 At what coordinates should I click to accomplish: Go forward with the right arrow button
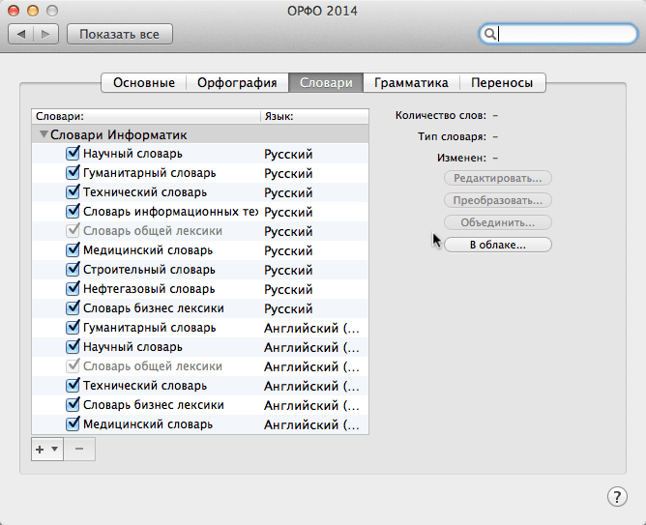coord(45,34)
